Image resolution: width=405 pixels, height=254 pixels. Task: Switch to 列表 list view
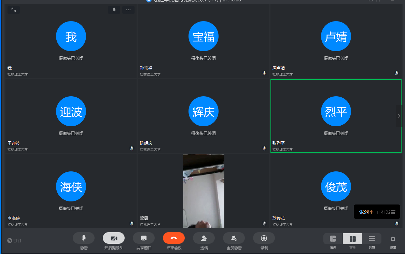372,239
